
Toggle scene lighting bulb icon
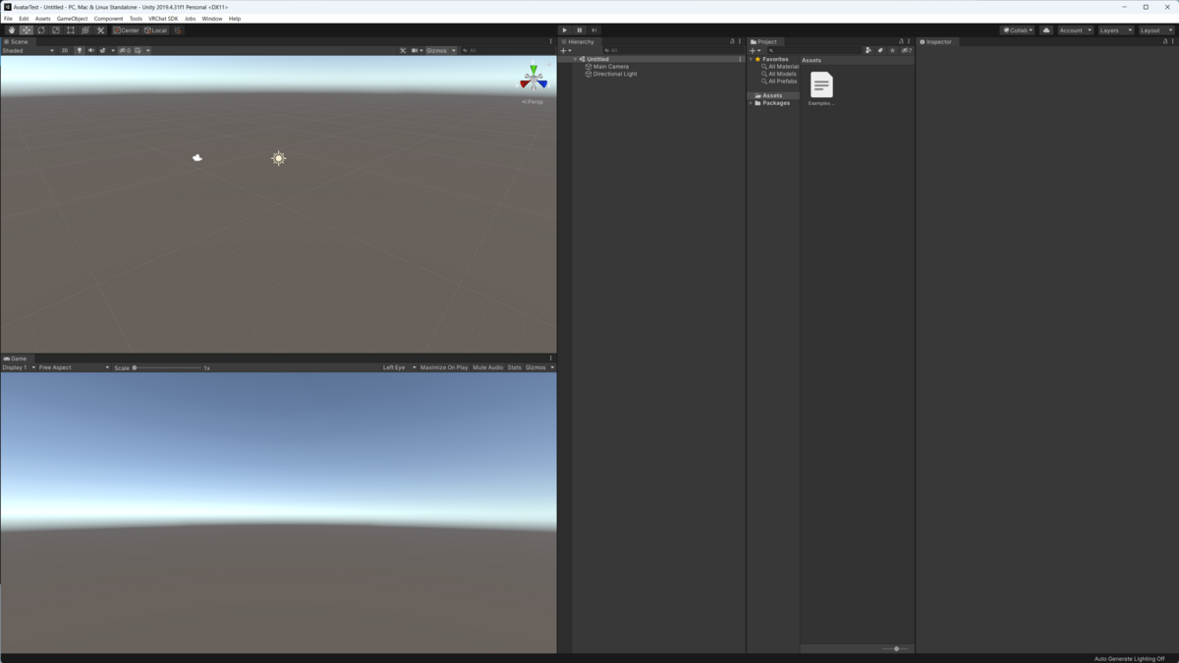[80, 50]
